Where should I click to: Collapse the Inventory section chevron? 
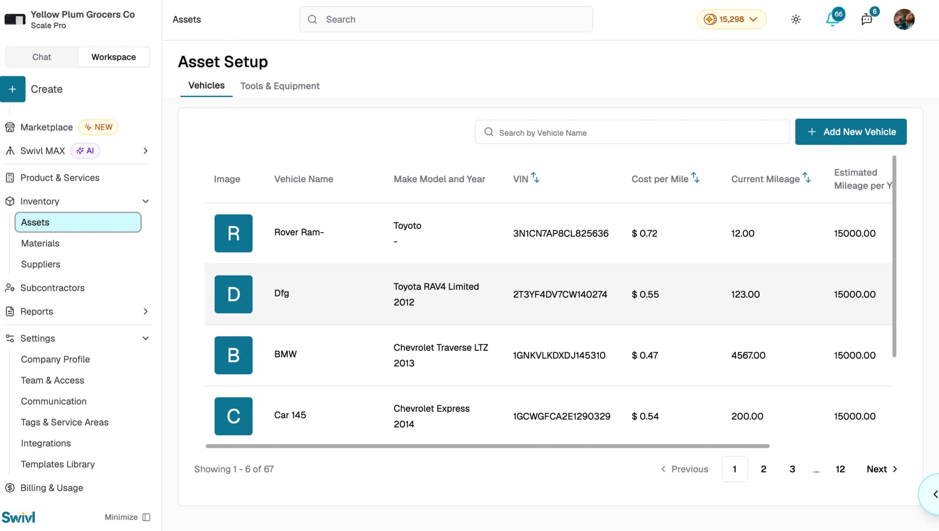point(145,201)
